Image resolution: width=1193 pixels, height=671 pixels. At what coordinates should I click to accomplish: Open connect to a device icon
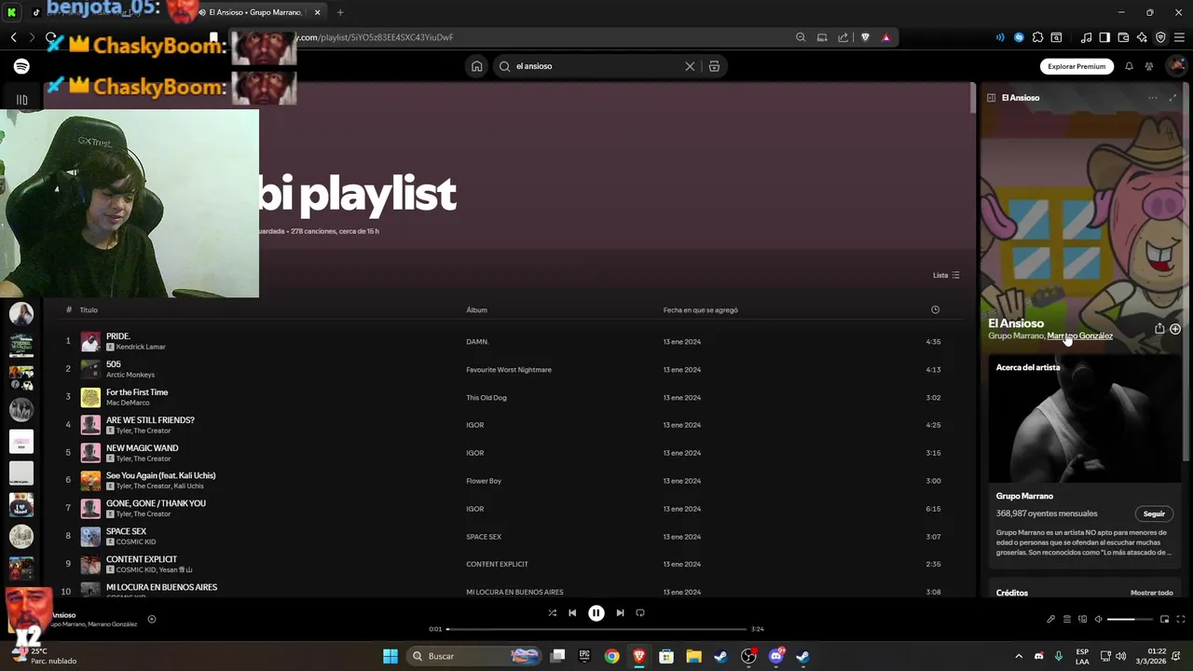tap(1082, 620)
